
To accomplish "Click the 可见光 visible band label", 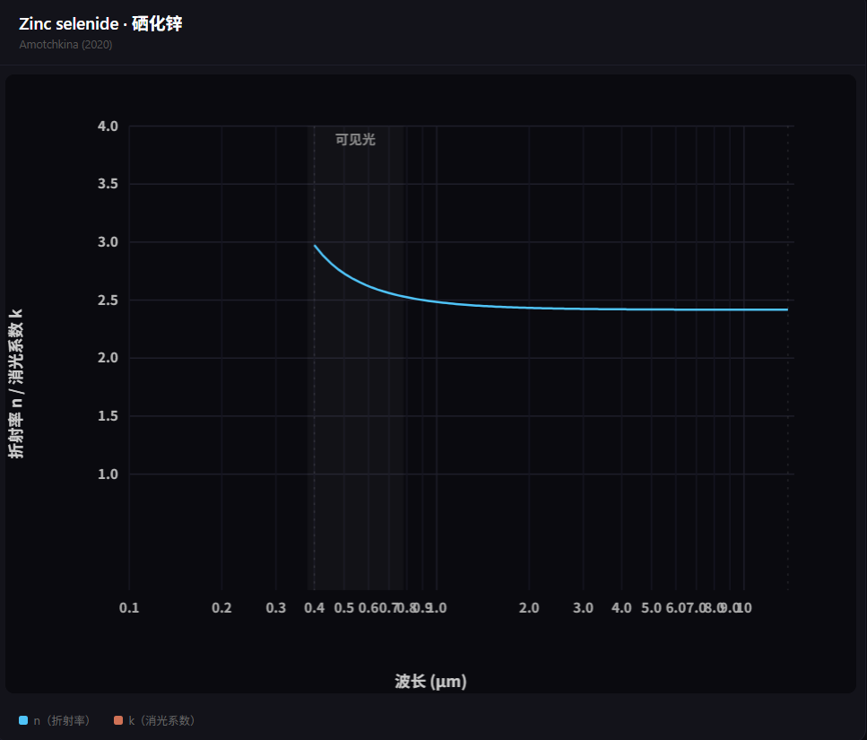I will pos(355,139).
